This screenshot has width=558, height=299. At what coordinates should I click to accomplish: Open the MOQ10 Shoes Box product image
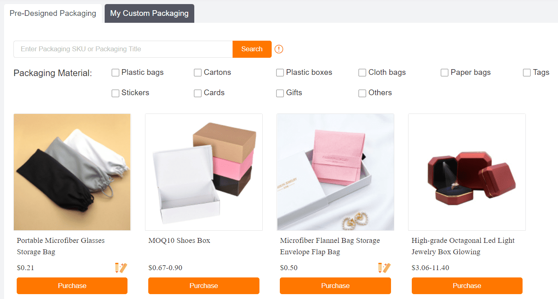(204, 172)
